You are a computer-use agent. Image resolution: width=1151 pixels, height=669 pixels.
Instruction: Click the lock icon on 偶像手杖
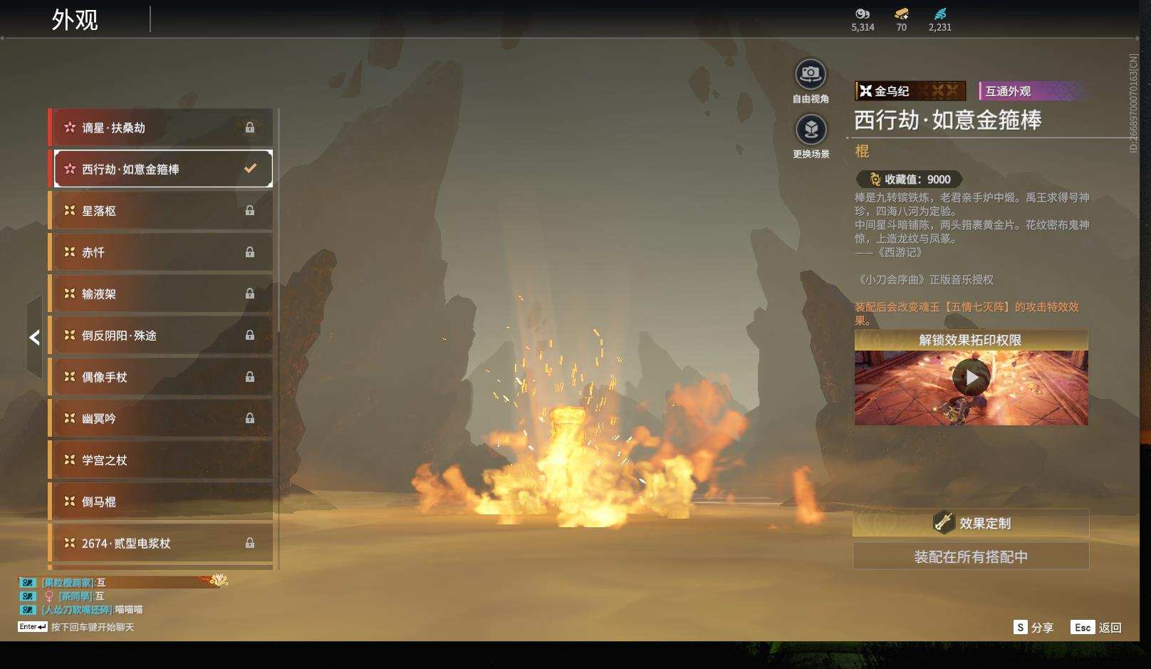tap(250, 377)
